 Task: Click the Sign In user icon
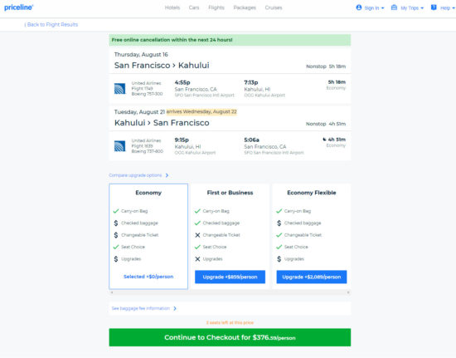(359, 7)
